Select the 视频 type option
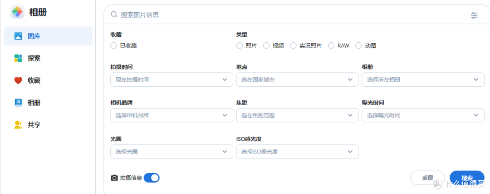The height and width of the screenshot is (194, 490). 266,46
